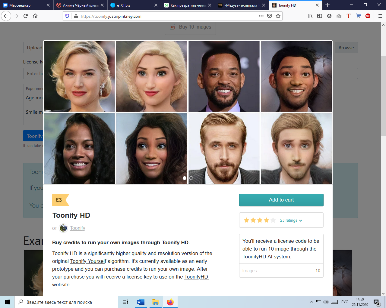Open the shopping cart extension icon
Screen dimensions: 386x308
tap(358, 16)
